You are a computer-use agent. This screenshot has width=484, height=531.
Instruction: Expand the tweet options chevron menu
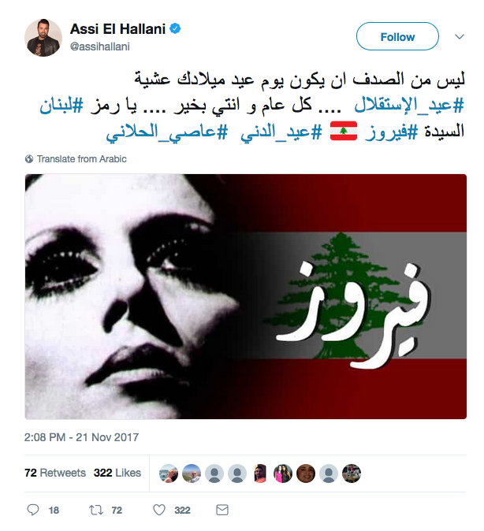tap(460, 36)
